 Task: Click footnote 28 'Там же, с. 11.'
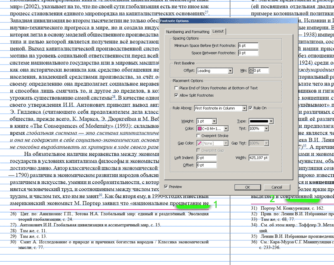[x=33, y=231]
